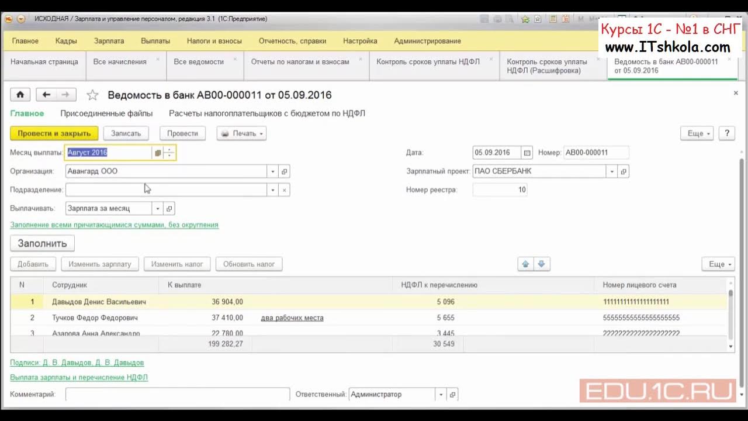748x421 pixels.
Task: Open the top Еще menu
Action: coord(697,133)
